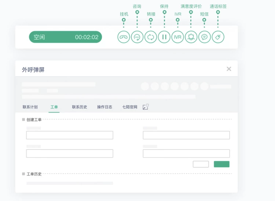Switch to the 联系计划 tab
This screenshot has width=275, height=201.
click(x=30, y=107)
